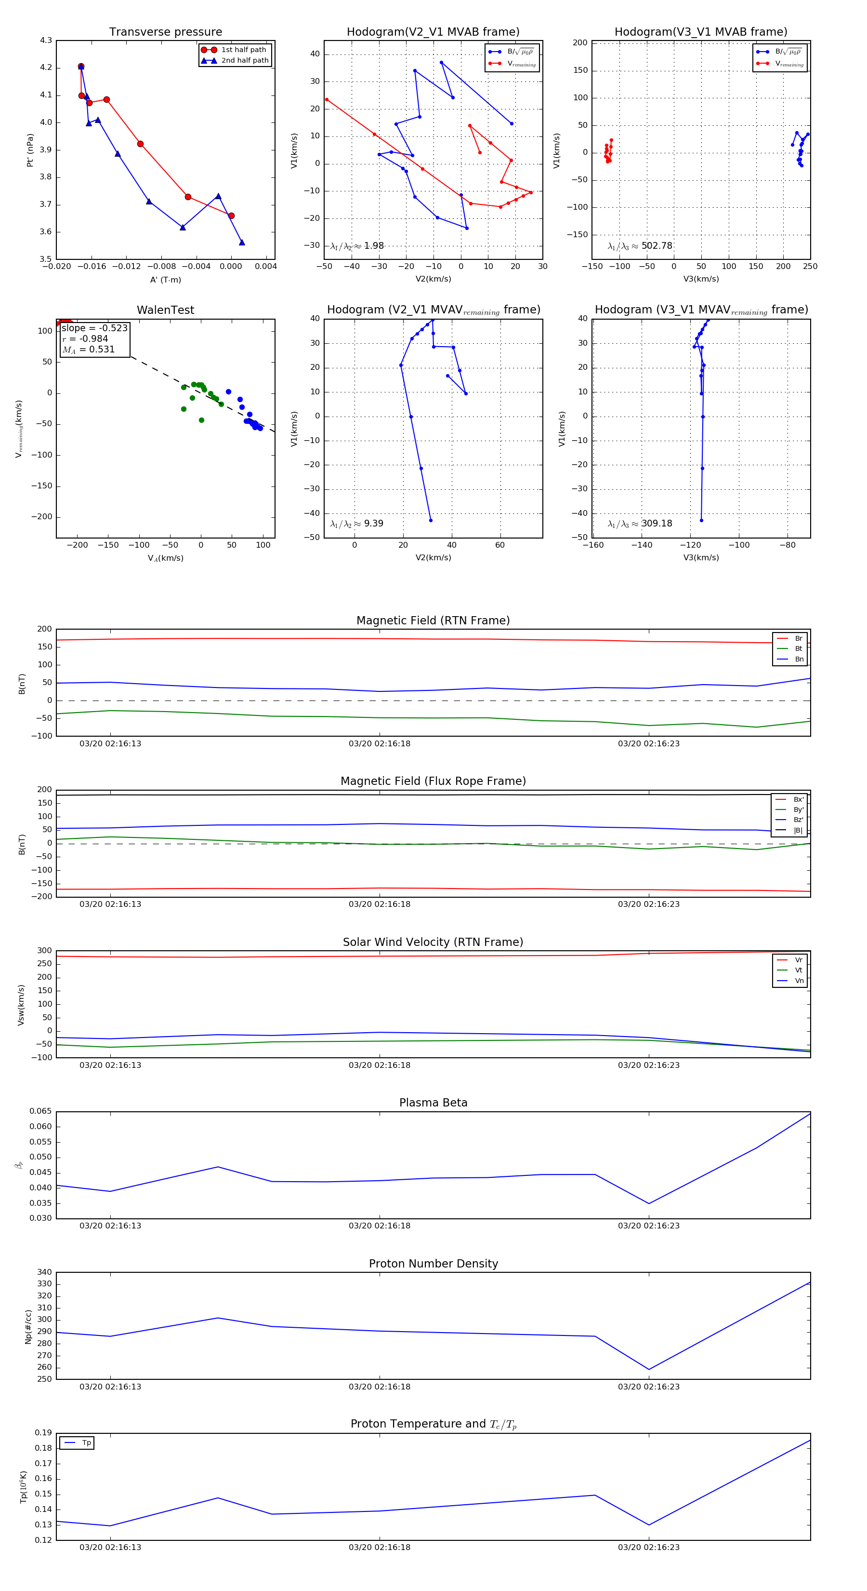This screenshot has width=867, height=1591.
Task: Select the '1st half path' legend entry
Action: click(x=234, y=50)
